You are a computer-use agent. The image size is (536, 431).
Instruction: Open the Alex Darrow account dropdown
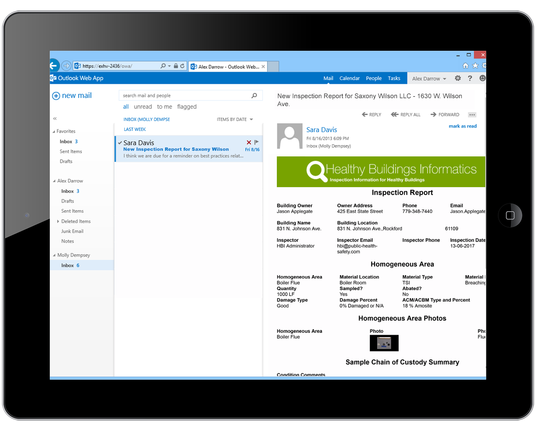[429, 79]
